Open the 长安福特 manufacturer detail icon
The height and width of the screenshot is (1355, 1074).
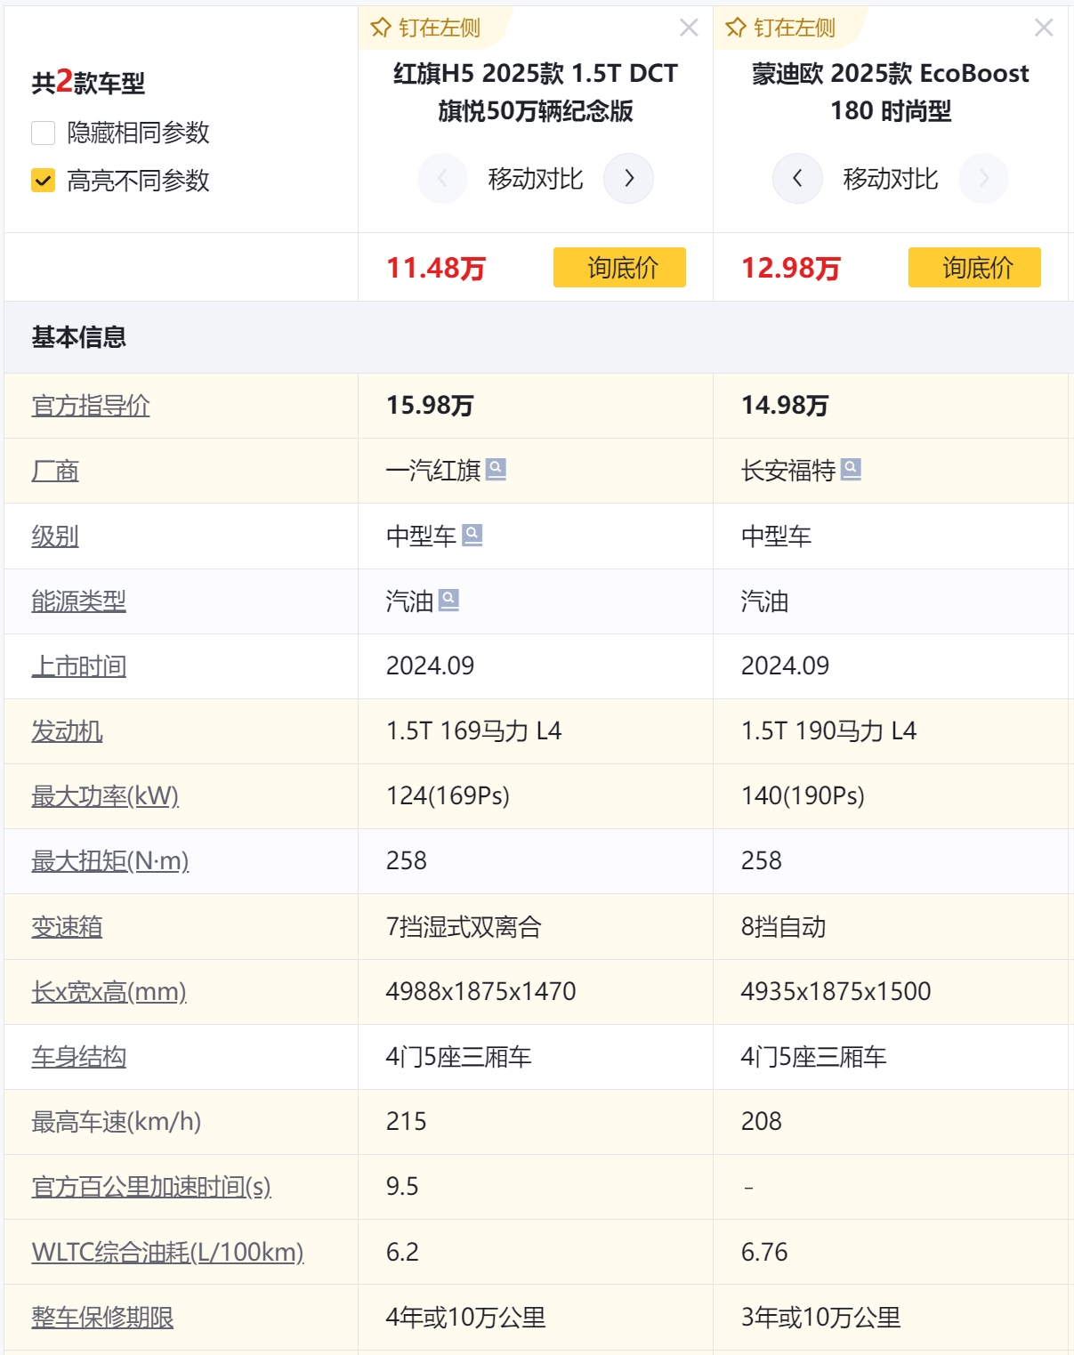click(x=851, y=469)
